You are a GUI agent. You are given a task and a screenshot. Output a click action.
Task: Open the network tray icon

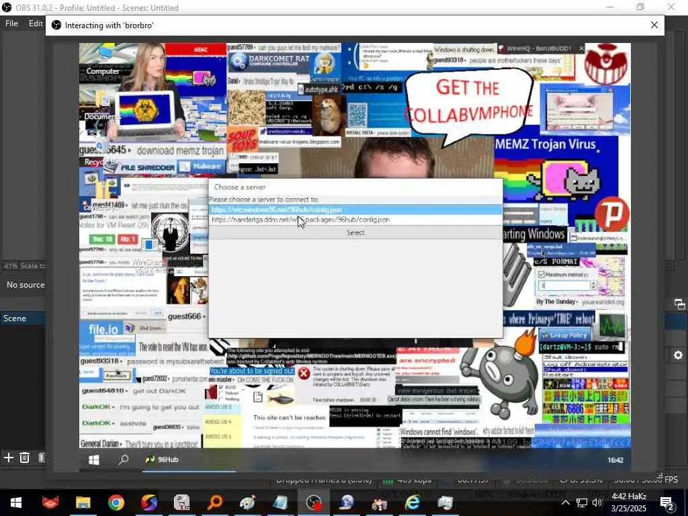(581, 503)
